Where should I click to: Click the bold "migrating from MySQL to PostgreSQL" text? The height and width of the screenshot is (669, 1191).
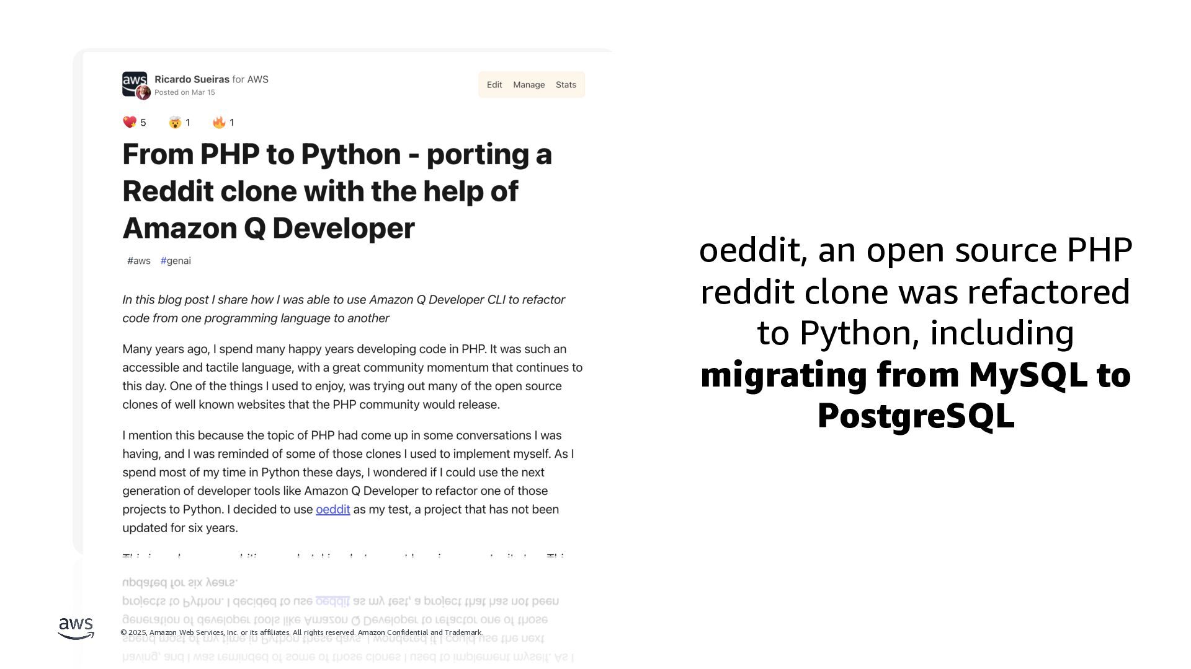click(915, 395)
